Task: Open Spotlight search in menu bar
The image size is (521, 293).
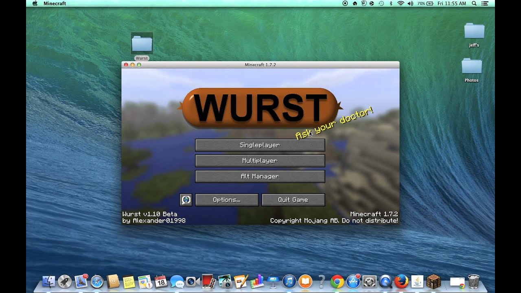Action: pyautogui.click(x=474, y=3)
